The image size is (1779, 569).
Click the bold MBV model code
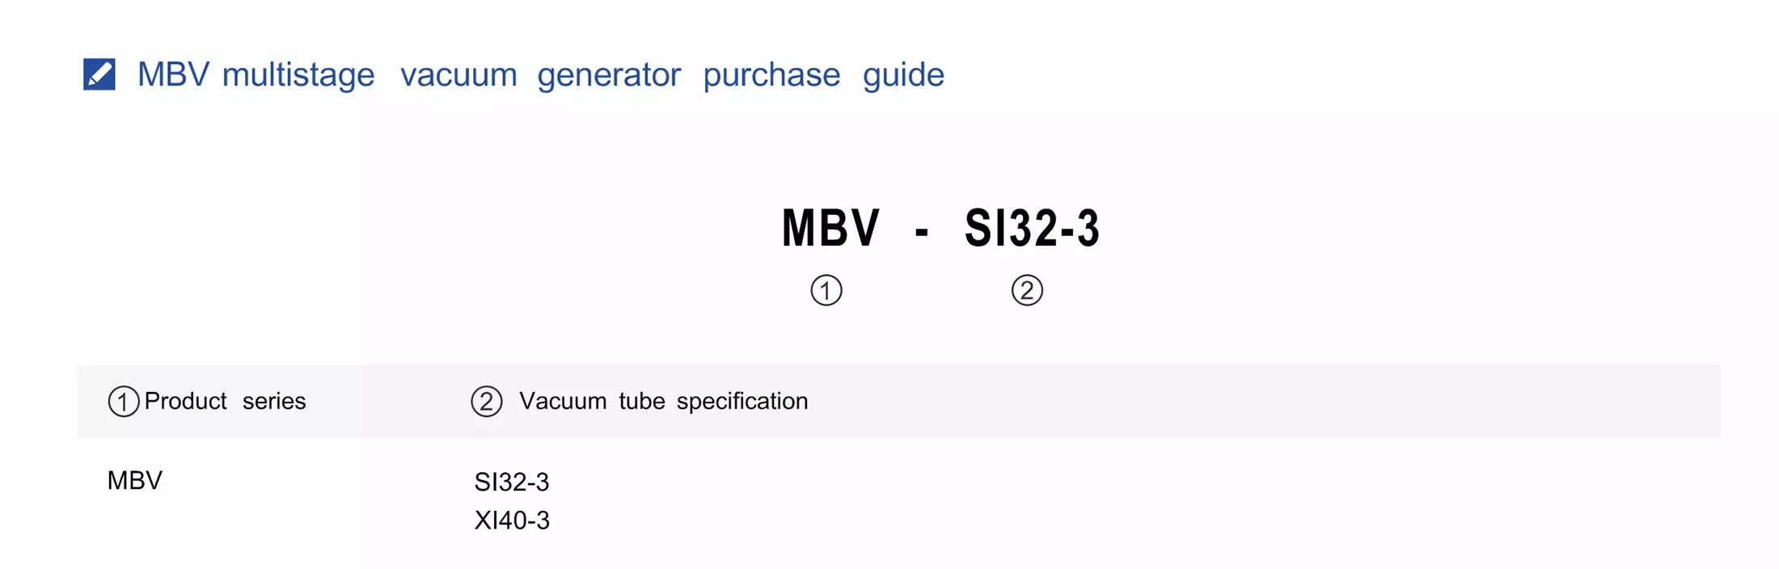pyautogui.click(x=830, y=228)
